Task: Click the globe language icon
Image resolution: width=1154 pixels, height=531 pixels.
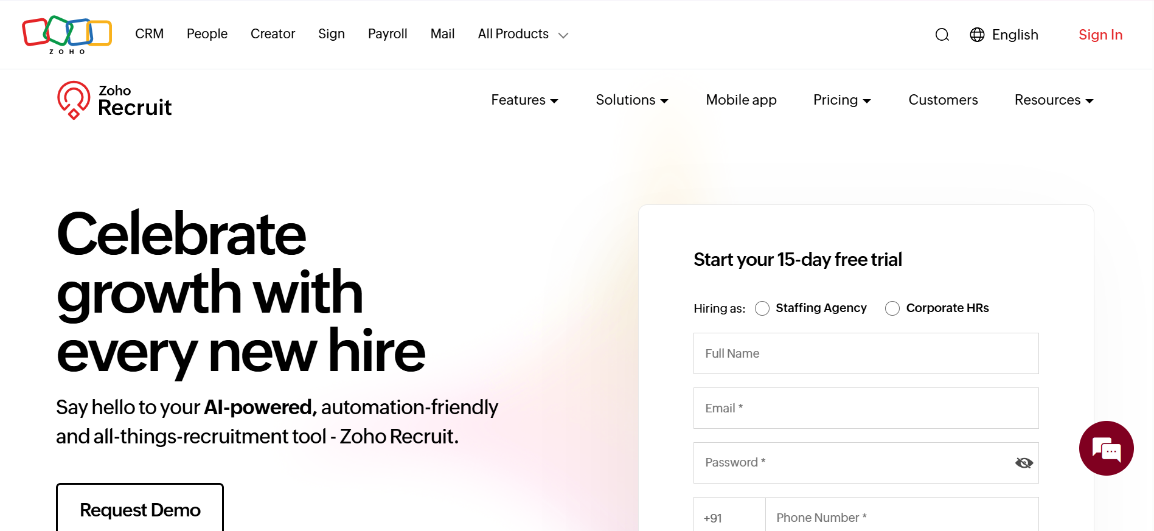Action: click(977, 35)
